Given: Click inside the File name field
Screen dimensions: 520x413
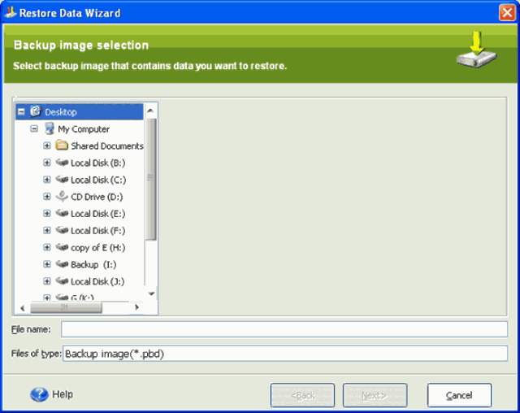Looking at the screenshot, I should [x=284, y=329].
